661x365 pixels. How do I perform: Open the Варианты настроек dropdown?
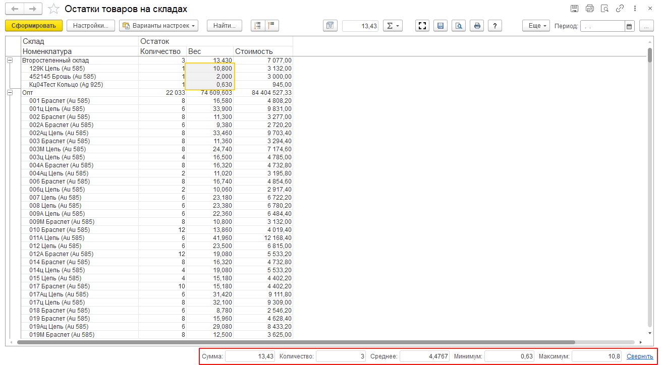point(158,26)
